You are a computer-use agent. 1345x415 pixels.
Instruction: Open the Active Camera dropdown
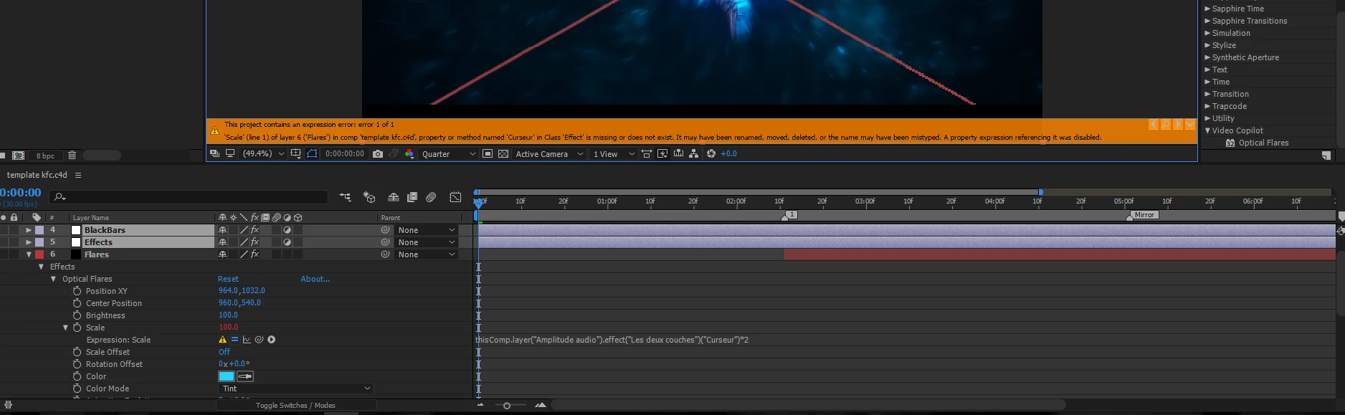(x=549, y=153)
